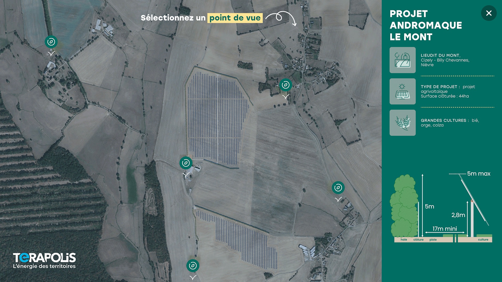Choose the eastern viewpoint marker above hamlet
The image size is (502, 282).
[x=338, y=187]
